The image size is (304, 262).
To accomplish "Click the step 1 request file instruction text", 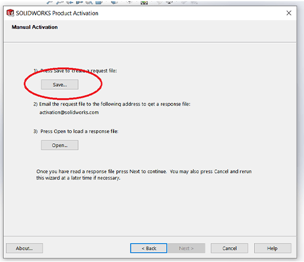I will [75, 71].
